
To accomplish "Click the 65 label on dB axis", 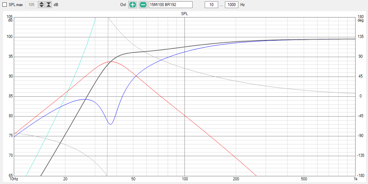I will (x=11, y=176).
